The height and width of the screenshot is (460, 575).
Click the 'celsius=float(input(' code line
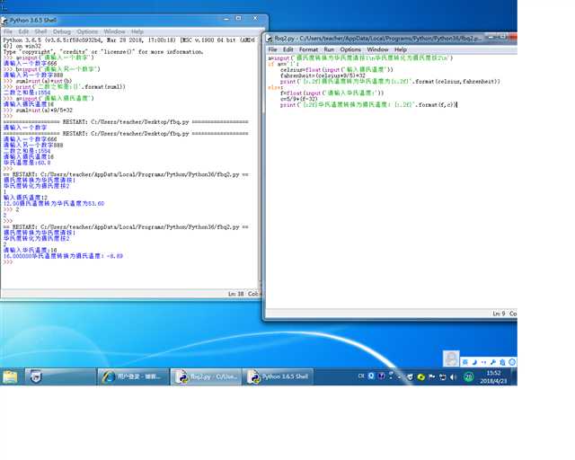point(337,70)
